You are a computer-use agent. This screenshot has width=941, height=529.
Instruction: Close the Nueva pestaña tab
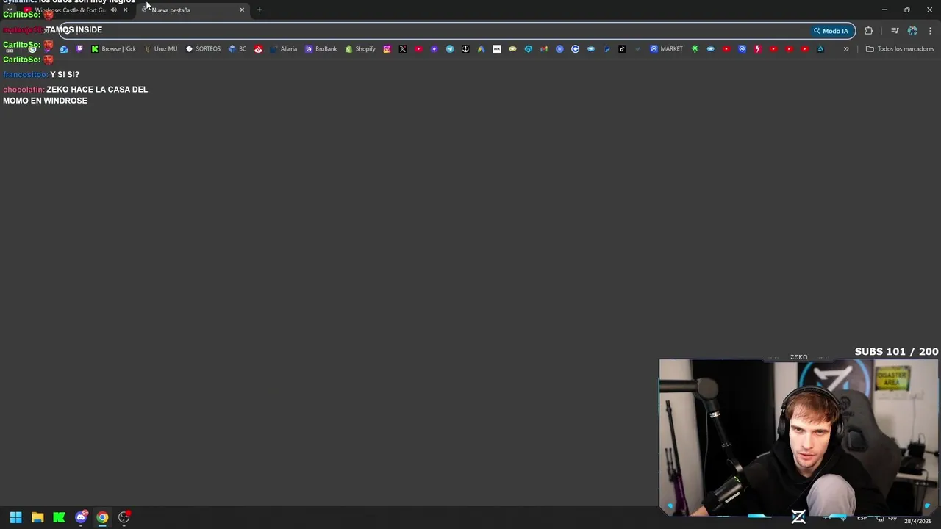242,10
